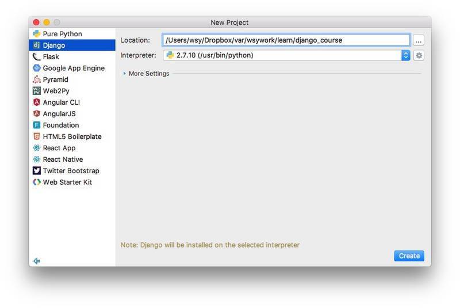Click the Location label
Image resolution: width=460 pixels, height=308 pixels.
coord(135,40)
